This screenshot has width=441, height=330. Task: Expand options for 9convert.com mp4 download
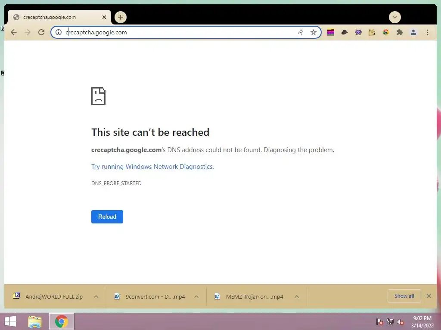(x=196, y=296)
